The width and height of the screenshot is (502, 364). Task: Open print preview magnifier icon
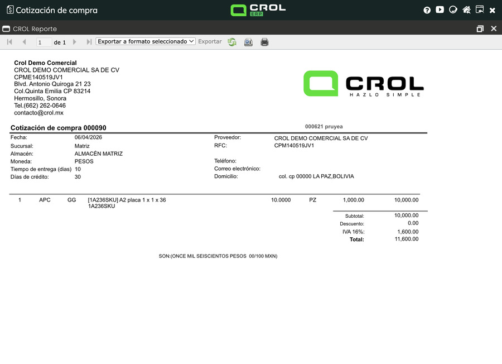(x=248, y=42)
